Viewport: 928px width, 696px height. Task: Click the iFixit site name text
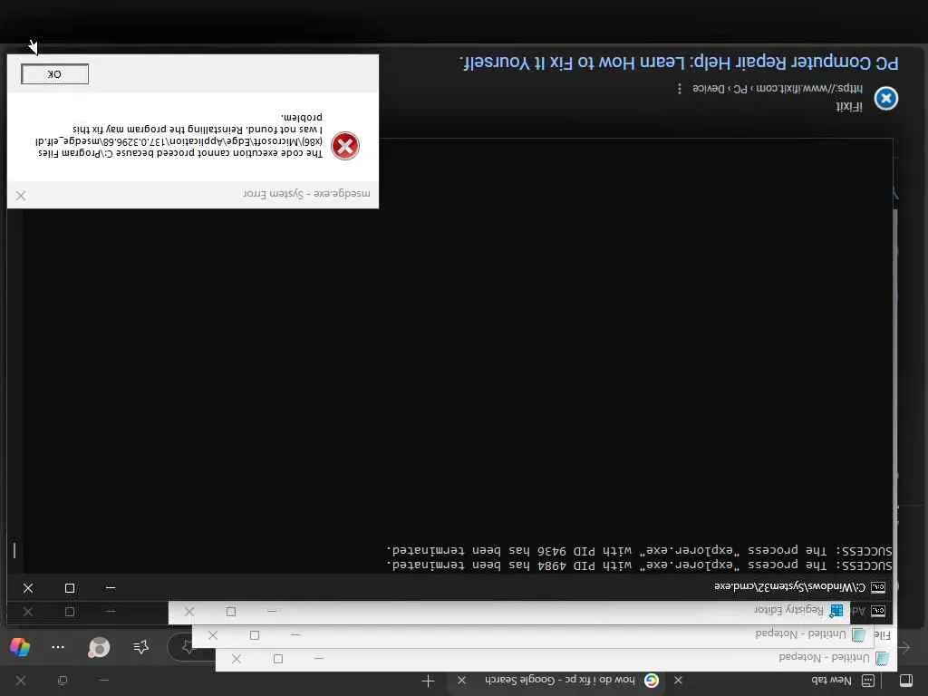coord(848,107)
